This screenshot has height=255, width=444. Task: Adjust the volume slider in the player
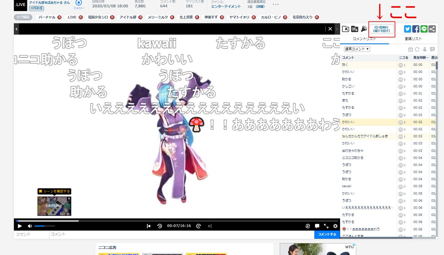click(44, 226)
